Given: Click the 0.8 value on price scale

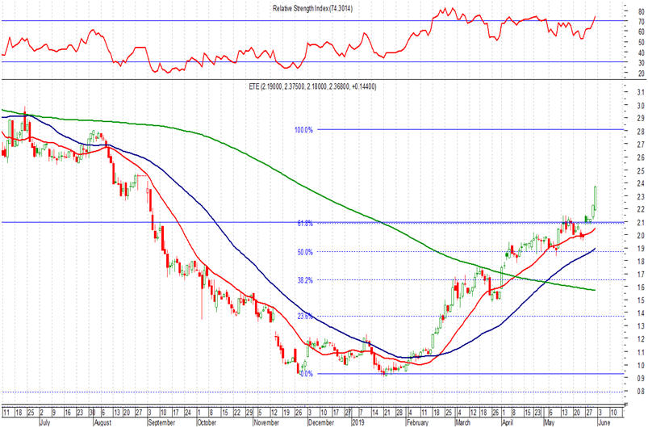Looking at the screenshot, I should 642,391.
